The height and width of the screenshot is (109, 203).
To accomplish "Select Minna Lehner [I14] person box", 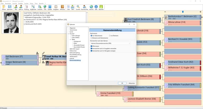I will coord(183,23).
